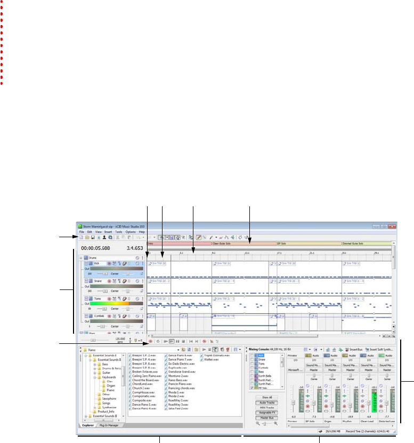Click the Pause button in transport bar

pyautogui.click(x=177, y=341)
